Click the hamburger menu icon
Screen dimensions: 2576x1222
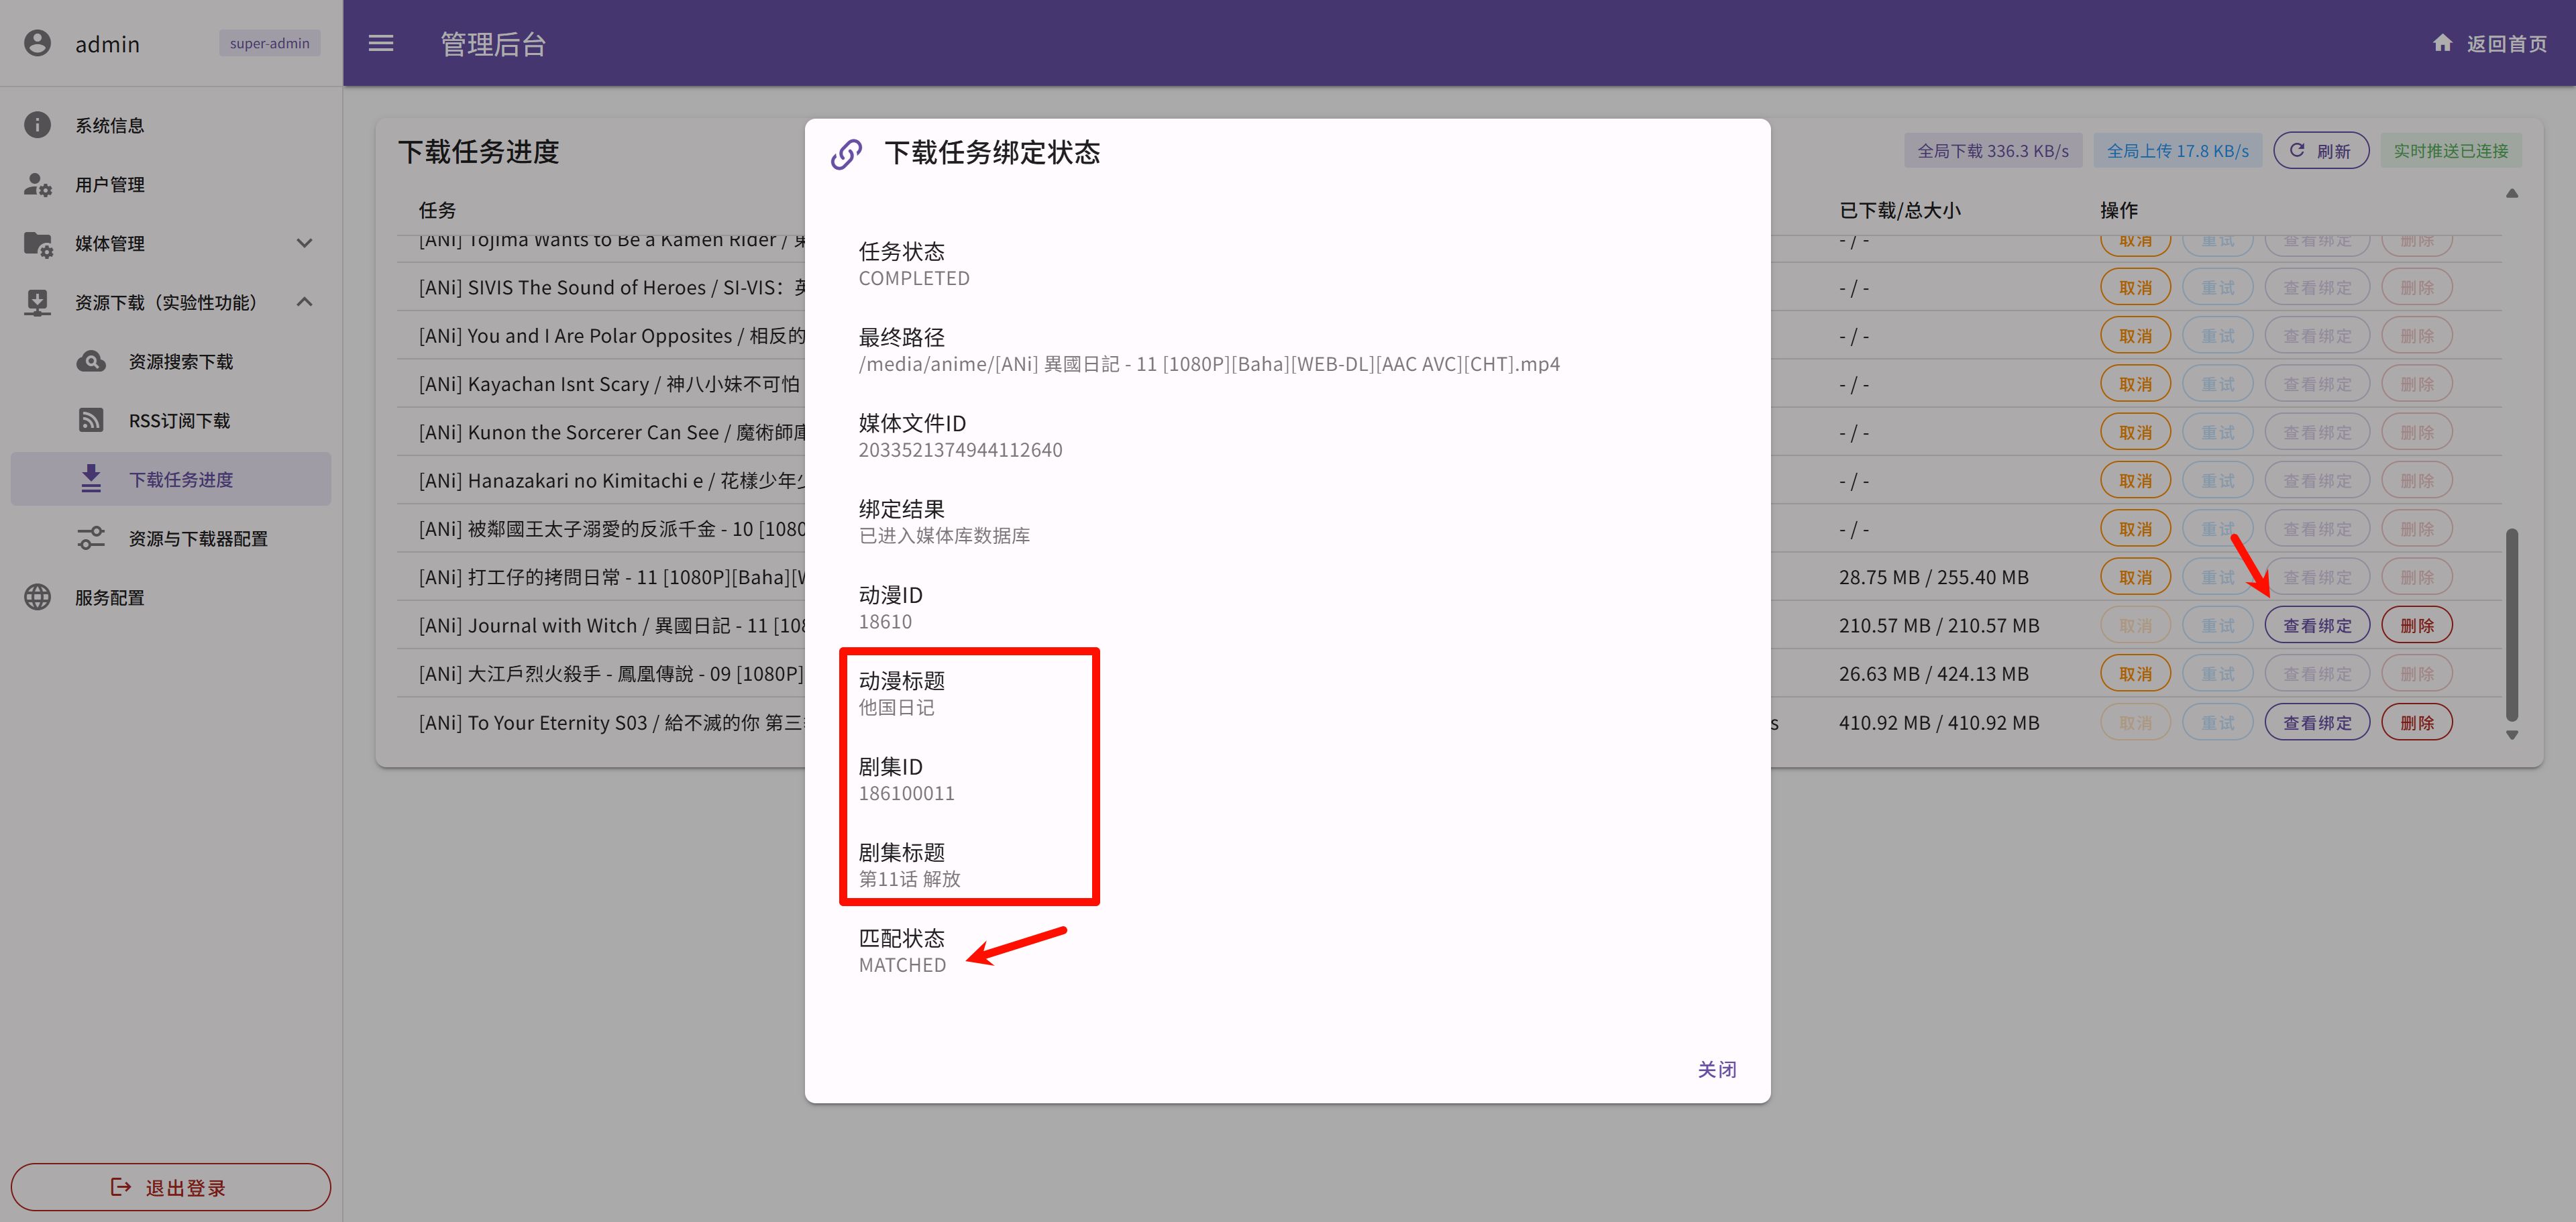(381, 43)
